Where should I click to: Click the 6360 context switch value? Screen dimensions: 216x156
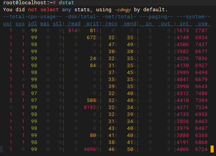coord(201,135)
